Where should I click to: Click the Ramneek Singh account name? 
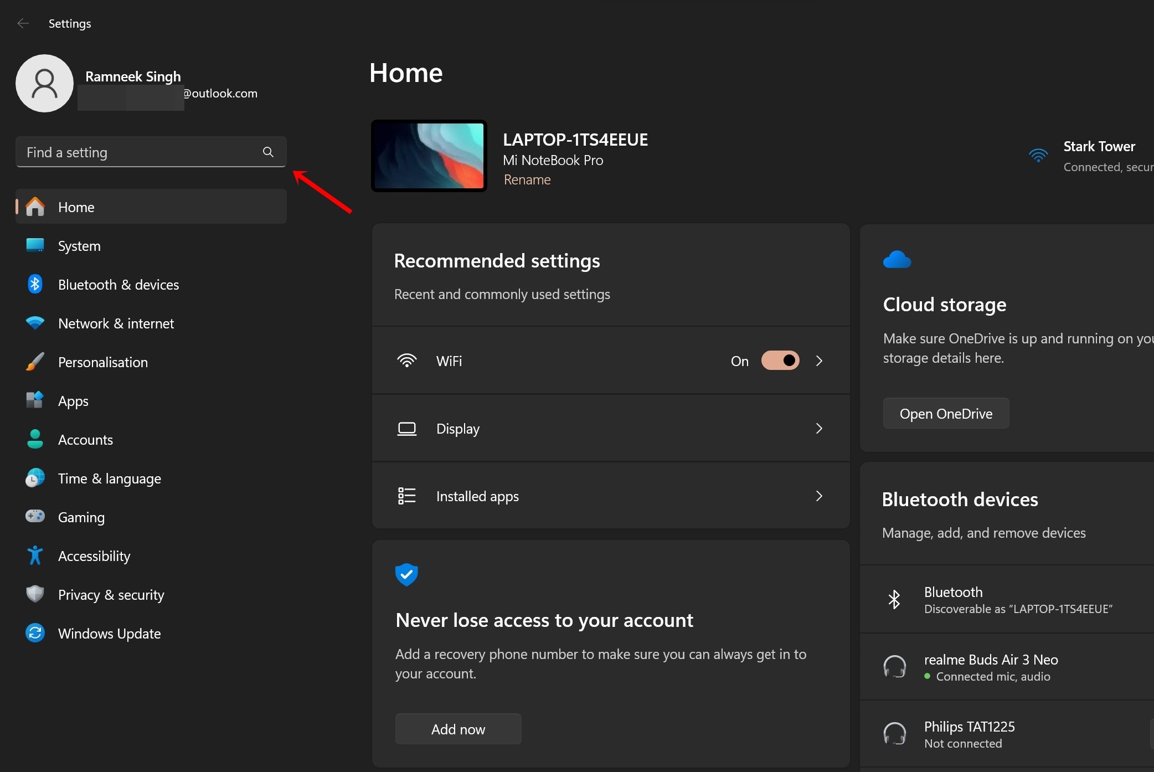(x=133, y=76)
